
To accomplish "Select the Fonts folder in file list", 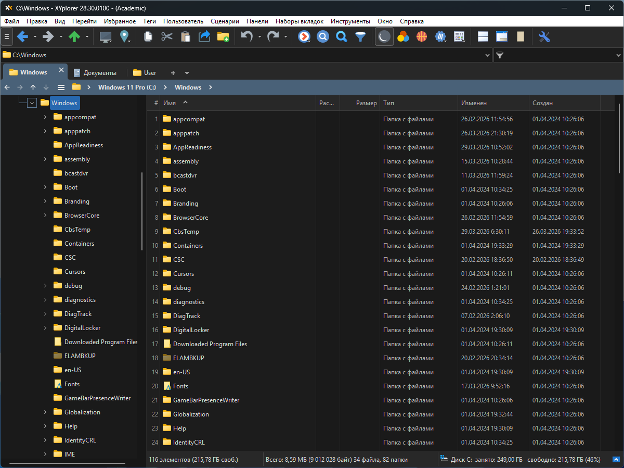I will point(180,386).
